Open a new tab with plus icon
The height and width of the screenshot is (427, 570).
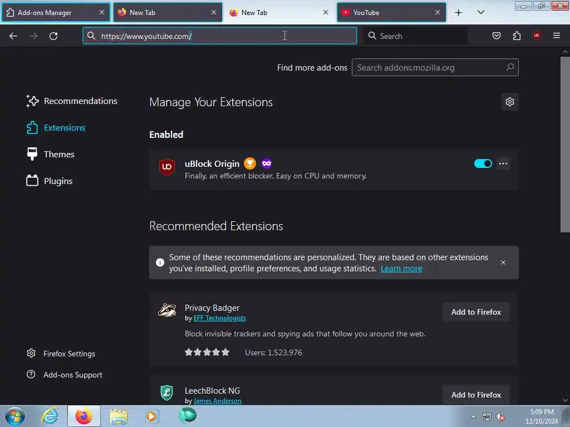point(459,13)
